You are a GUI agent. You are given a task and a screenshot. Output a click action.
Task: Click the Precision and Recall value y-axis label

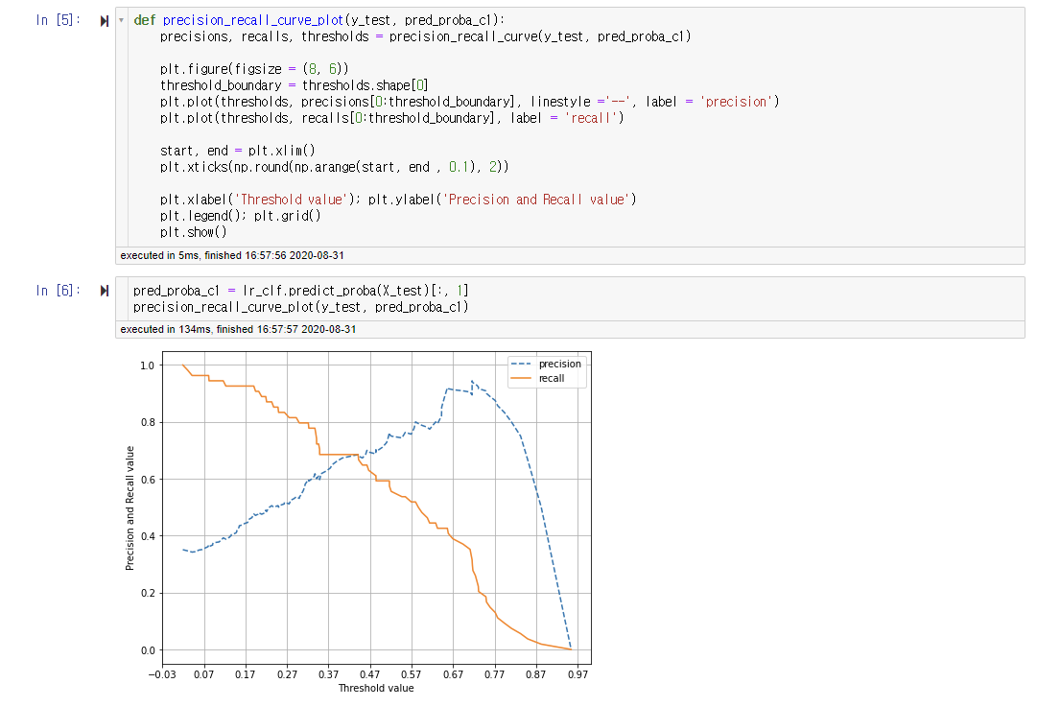pos(130,507)
